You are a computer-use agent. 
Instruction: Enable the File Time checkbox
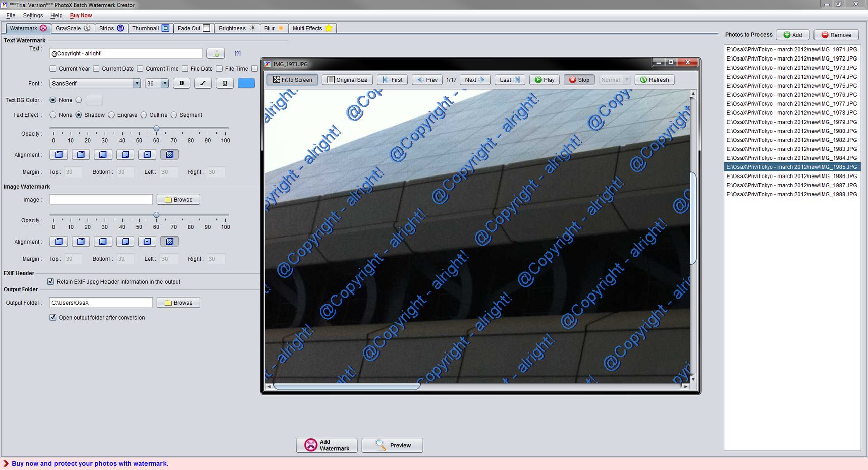coord(219,69)
